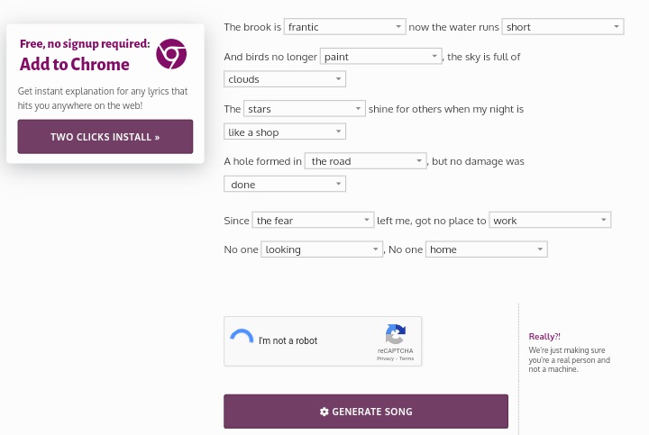Click the Two Clicks Install button

(105, 137)
